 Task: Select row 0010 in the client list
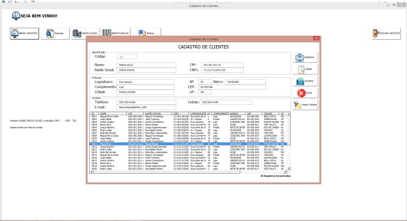tap(188, 141)
